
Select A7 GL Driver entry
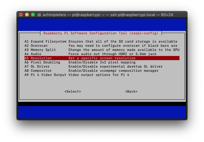click(x=102, y=66)
